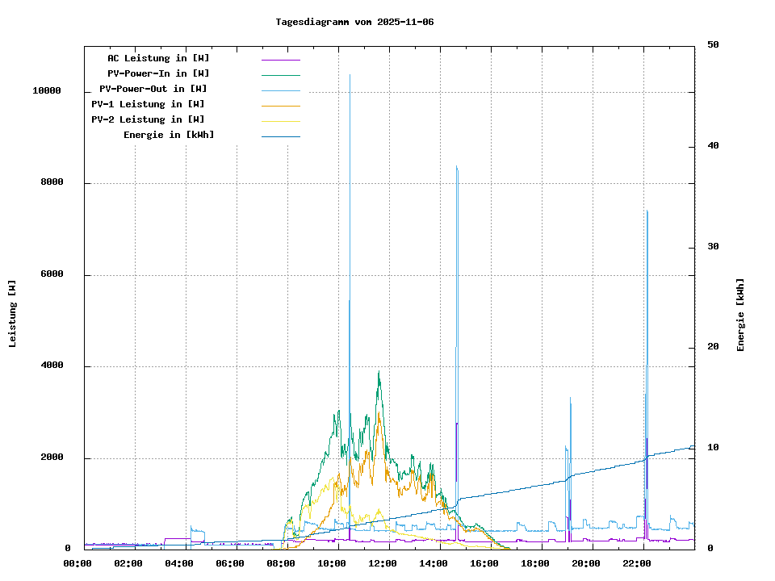
Task: Click the 22:00 time axis label
Action: coord(637,563)
